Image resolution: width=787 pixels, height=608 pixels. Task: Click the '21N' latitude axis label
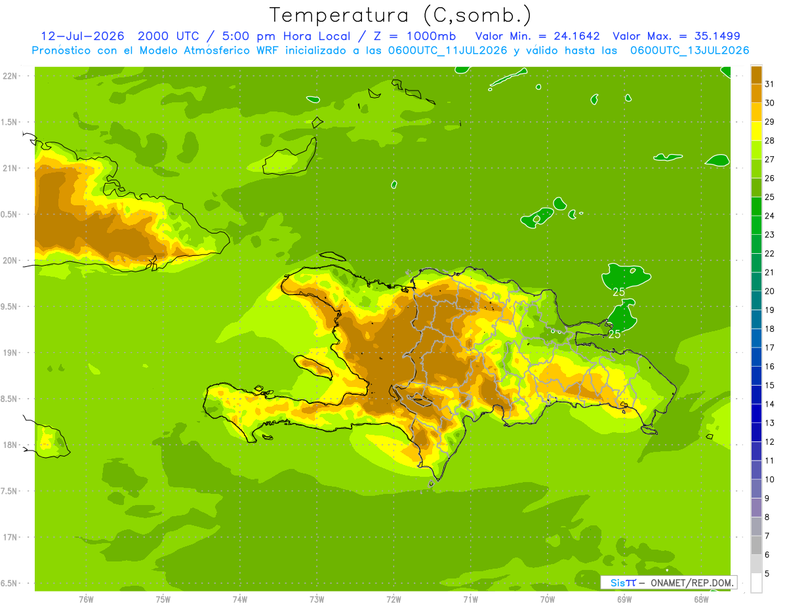[10, 168]
